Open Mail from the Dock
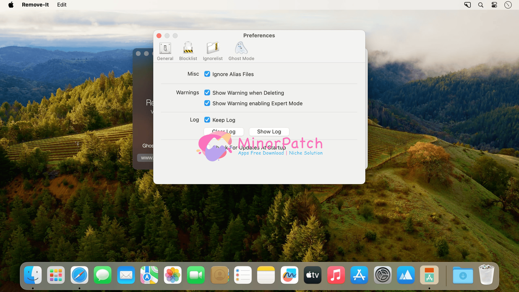 126,275
